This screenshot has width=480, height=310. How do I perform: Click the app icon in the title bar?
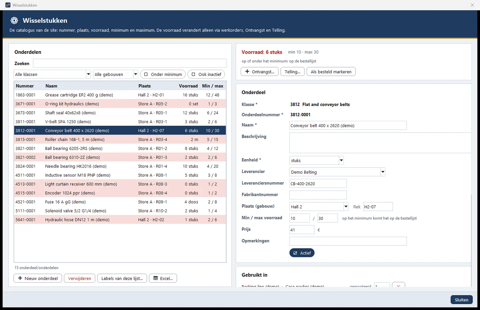pos(8,5)
